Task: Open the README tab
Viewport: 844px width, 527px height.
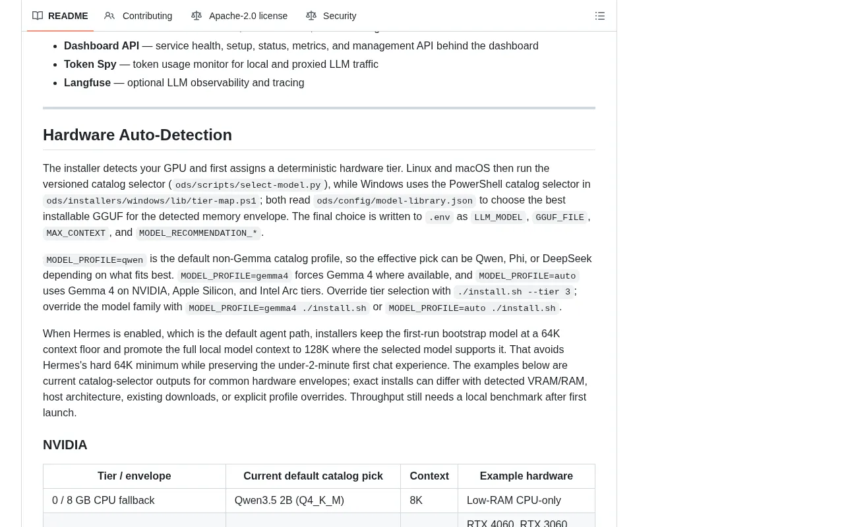Action: coord(60,16)
